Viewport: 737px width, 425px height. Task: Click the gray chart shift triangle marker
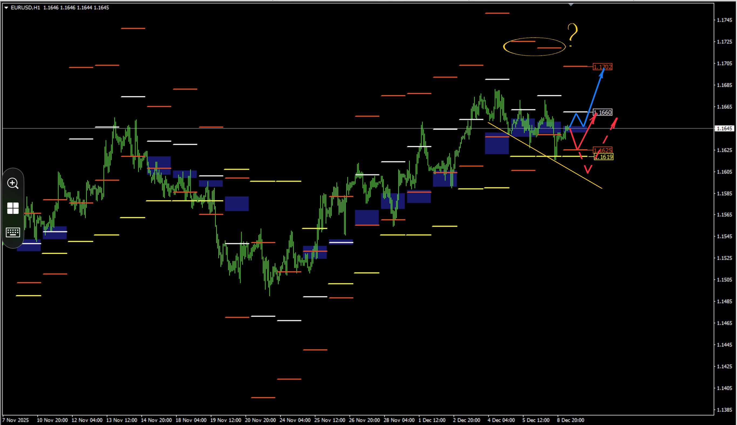[571, 5]
